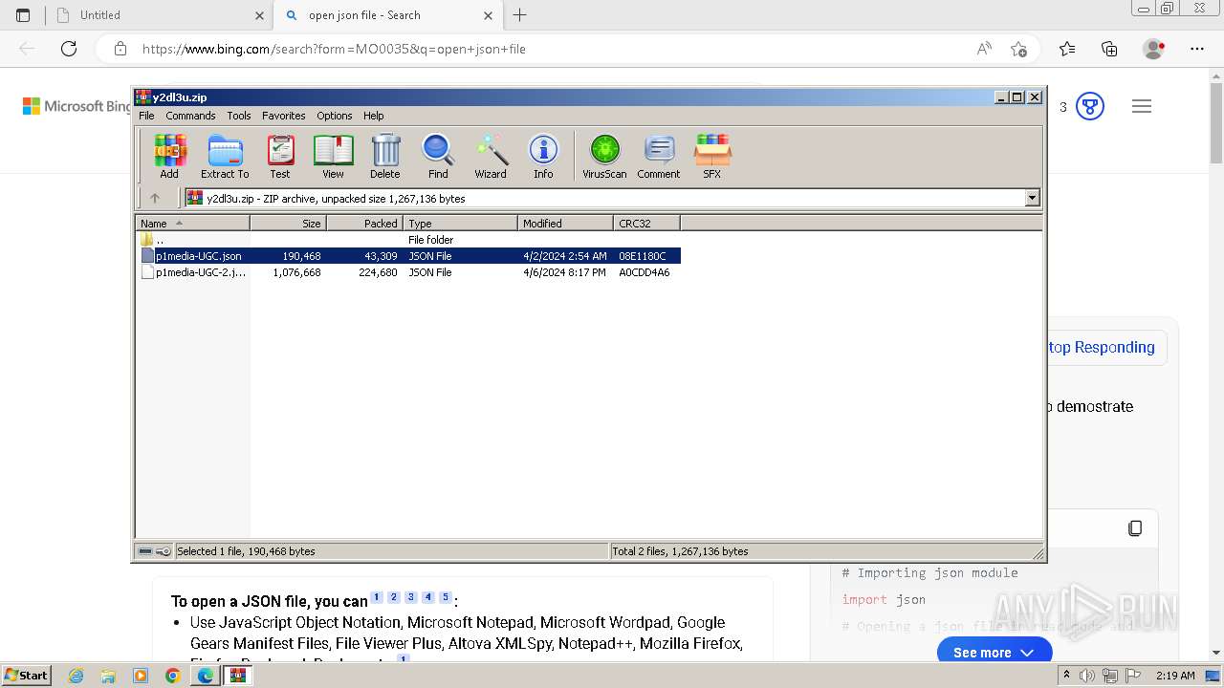Screen dimensions: 1224x688
Task: Open the Bing Rewards medal icon
Action: (x=1090, y=106)
